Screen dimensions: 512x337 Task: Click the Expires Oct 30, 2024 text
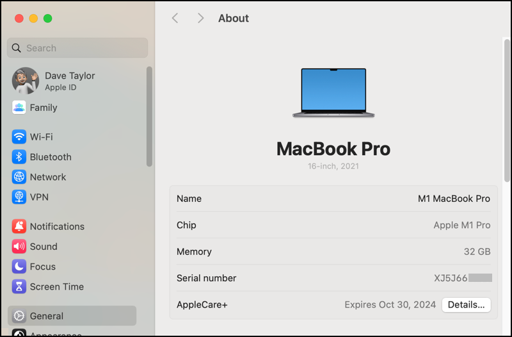pyautogui.click(x=390, y=304)
